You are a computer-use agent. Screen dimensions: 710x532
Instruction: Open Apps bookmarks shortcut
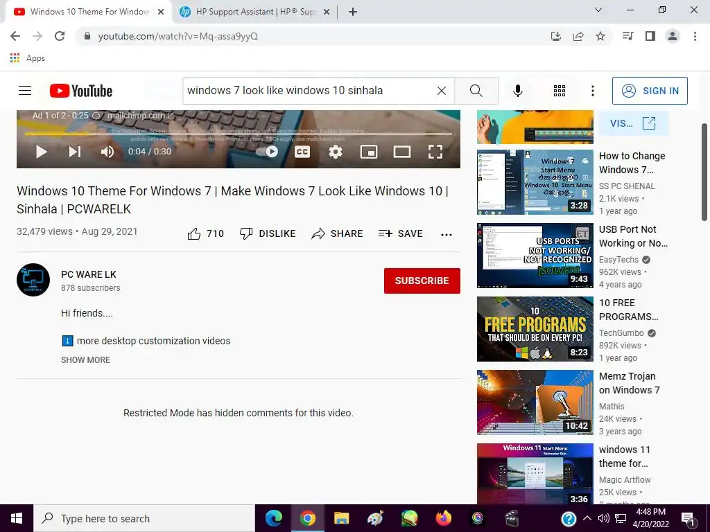pos(27,58)
